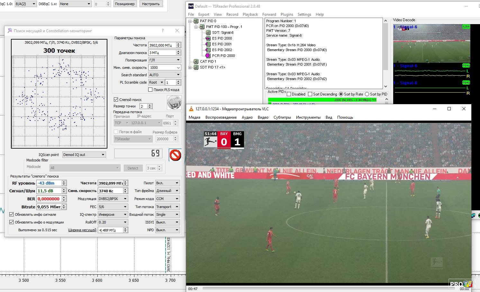Open the Plugins menu in TSReader
This screenshot has width=480, height=292.
287,14
